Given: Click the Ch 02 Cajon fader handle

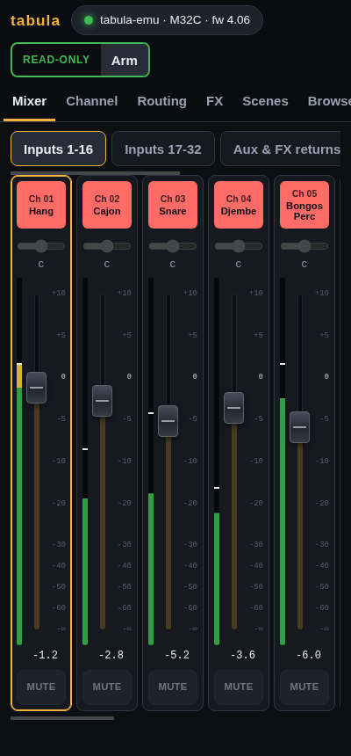Looking at the screenshot, I should coord(102,401).
